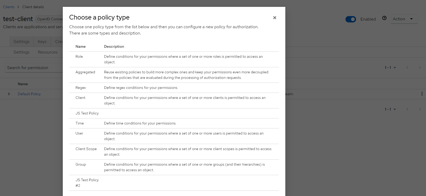Switch to the Keys tab
The width and height of the screenshot is (426, 196).
pos(42,41)
